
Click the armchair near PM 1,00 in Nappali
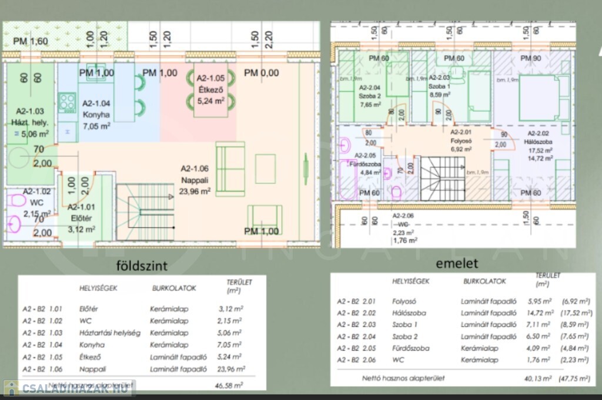coord(264,218)
